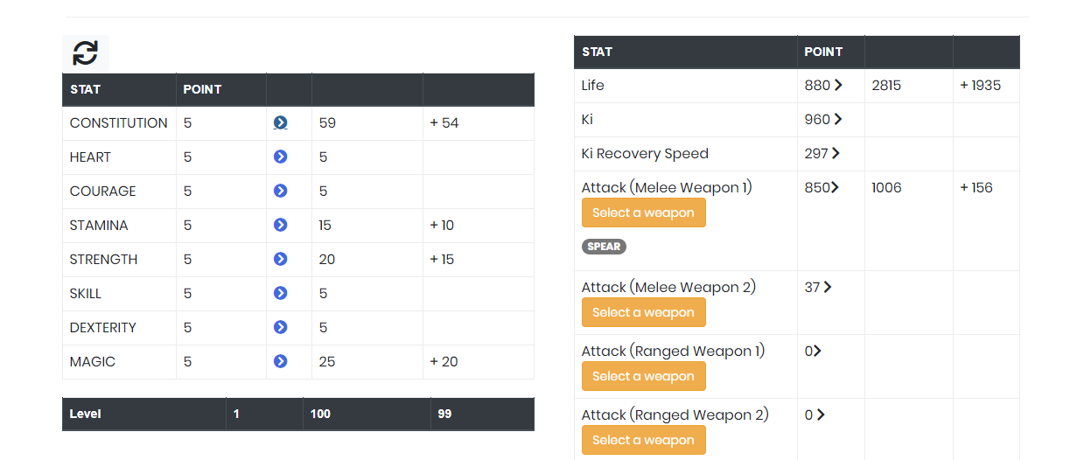
Task: Expand the chevron beside Ki Recovery Speed 297
Action: point(836,153)
